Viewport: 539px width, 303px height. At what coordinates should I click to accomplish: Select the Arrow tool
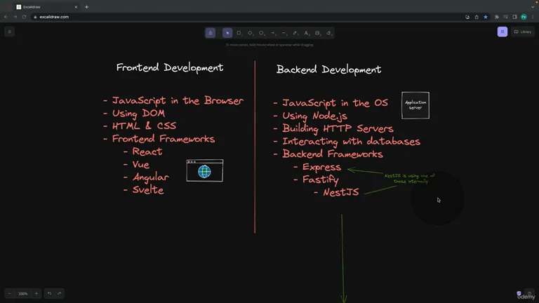tap(273, 33)
